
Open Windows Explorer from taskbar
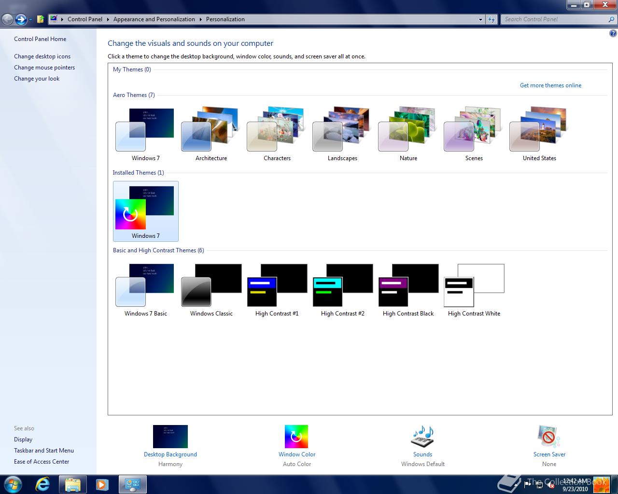tap(72, 484)
